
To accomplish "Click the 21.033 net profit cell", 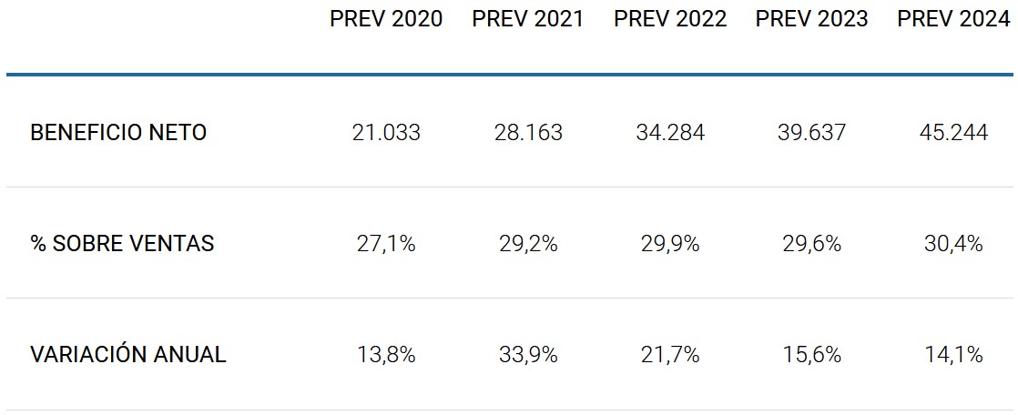I will click(x=386, y=133).
